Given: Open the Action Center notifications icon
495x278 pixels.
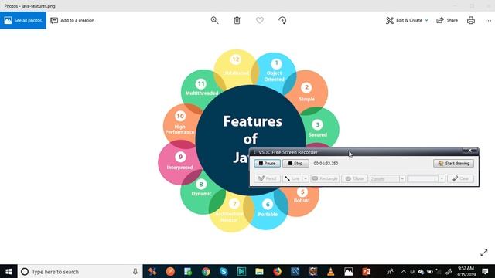Looking at the screenshot, I should [485, 271].
